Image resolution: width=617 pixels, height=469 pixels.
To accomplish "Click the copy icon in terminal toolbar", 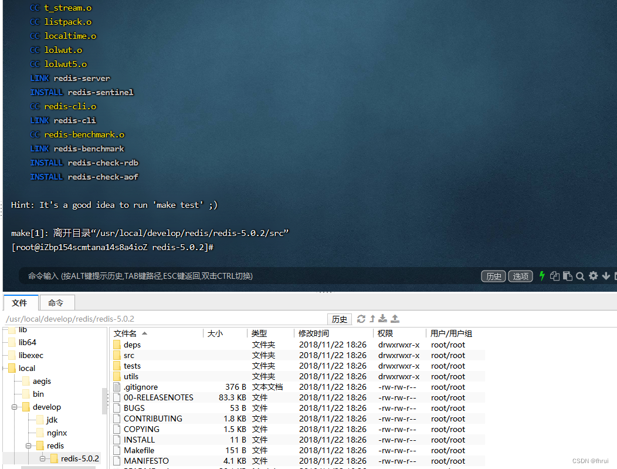I will point(555,276).
